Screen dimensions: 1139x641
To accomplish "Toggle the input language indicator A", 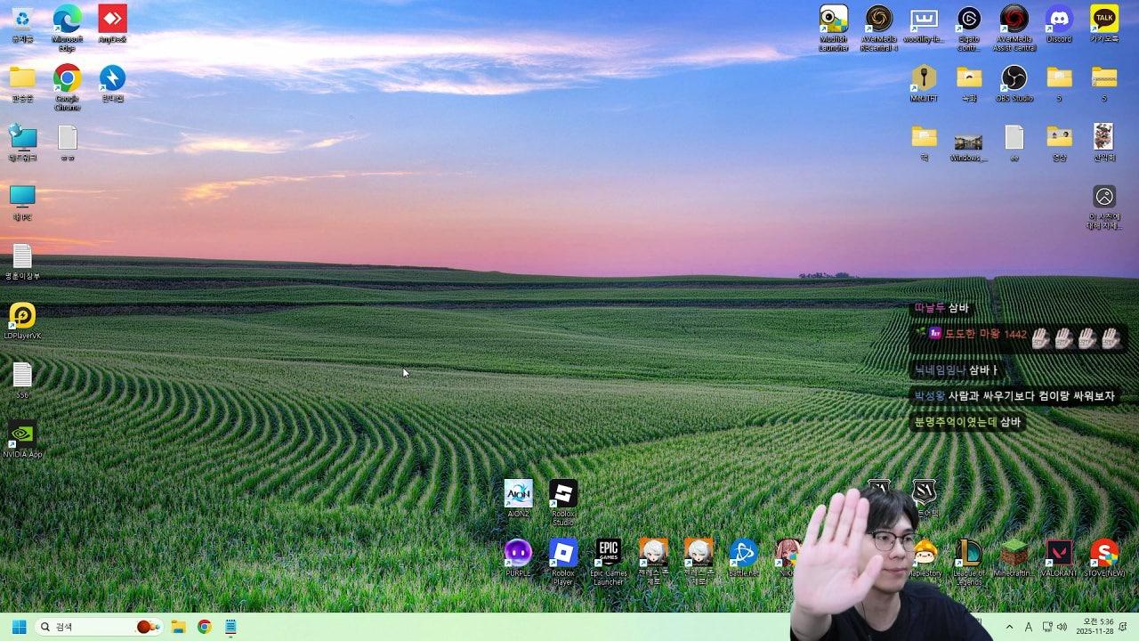I will click(1029, 627).
